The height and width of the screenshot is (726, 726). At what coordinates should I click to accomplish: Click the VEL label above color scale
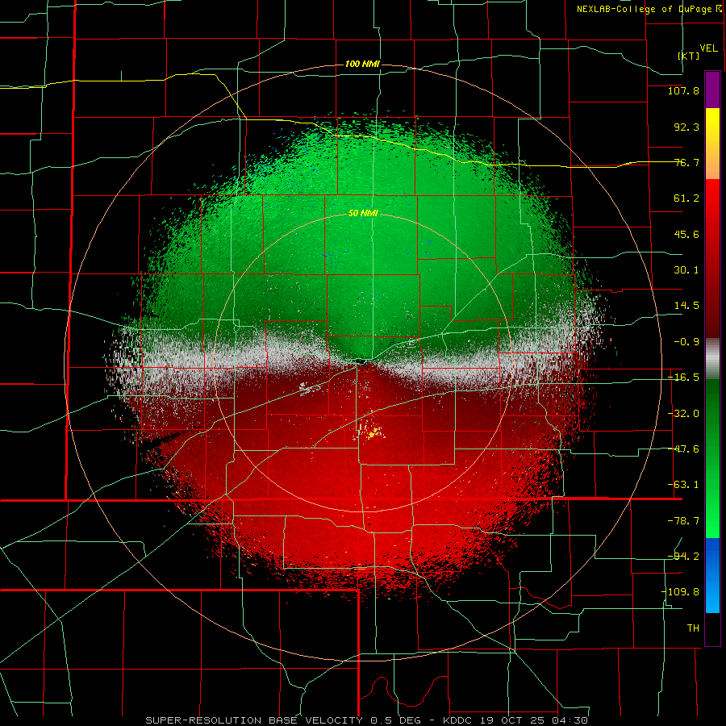click(x=708, y=48)
